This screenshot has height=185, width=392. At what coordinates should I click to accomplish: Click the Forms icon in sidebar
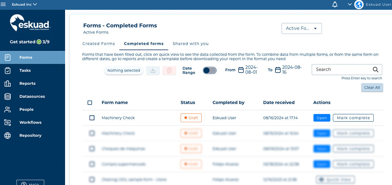tap(8, 58)
